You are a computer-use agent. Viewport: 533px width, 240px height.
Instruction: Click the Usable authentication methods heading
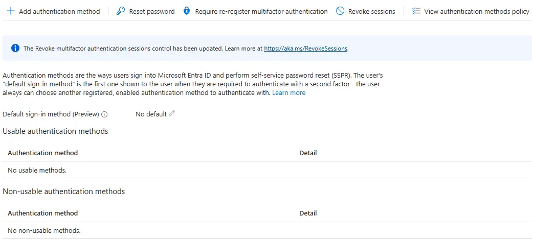point(55,131)
